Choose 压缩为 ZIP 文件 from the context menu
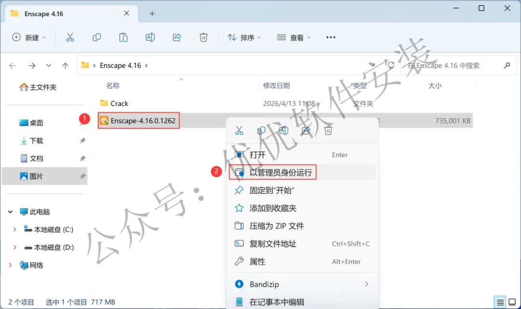The height and width of the screenshot is (309, 521). click(302, 226)
